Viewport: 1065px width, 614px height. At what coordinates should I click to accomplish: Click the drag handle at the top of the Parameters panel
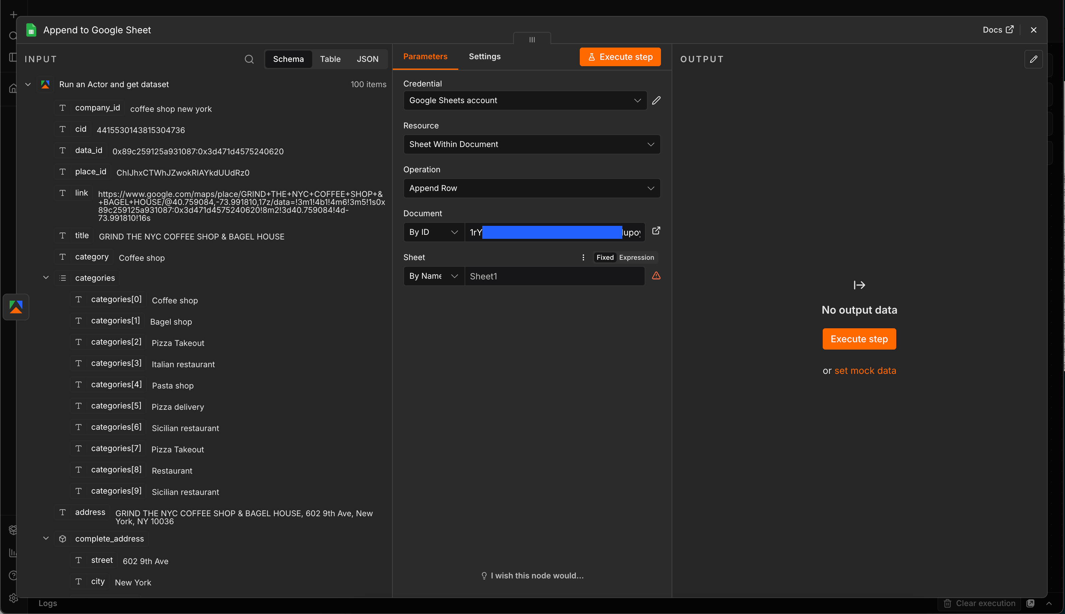click(x=532, y=39)
